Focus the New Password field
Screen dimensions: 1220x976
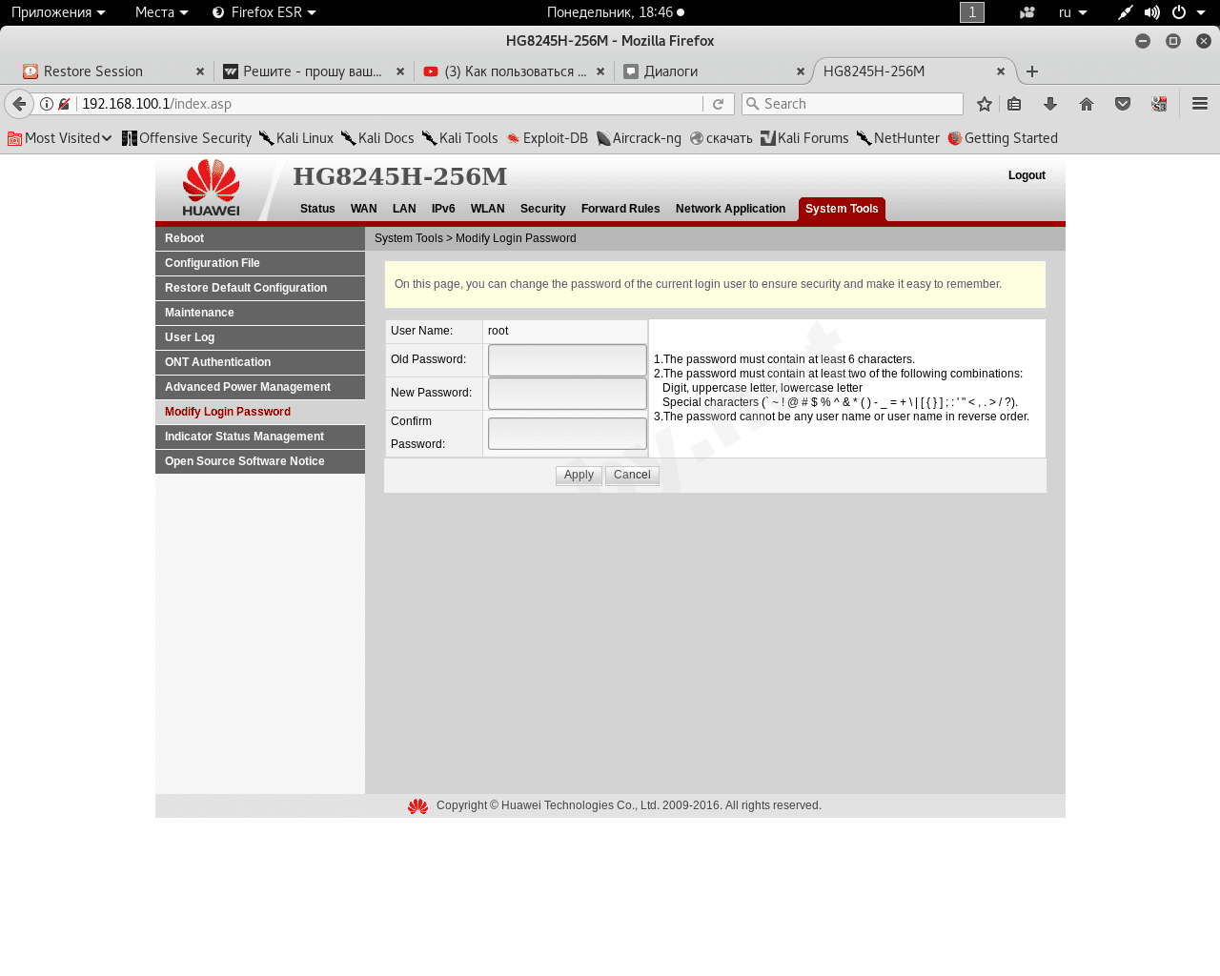click(x=567, y=394)
